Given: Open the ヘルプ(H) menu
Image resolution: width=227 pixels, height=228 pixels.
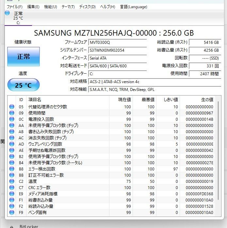Looking at the screenshot, I should pyautogui.click(x=108, y=7).
